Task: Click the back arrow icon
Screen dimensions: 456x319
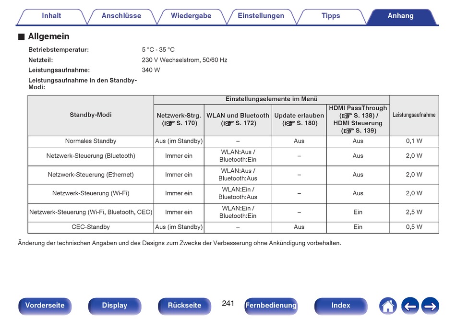Action: 410,306
